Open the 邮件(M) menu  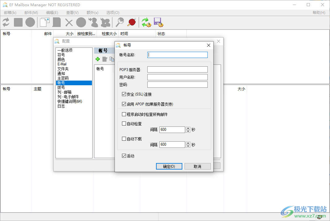point(31,13)
